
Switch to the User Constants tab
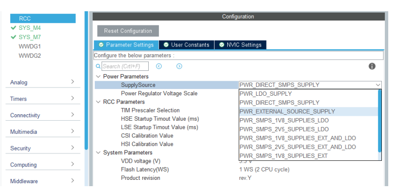(187, 45)
